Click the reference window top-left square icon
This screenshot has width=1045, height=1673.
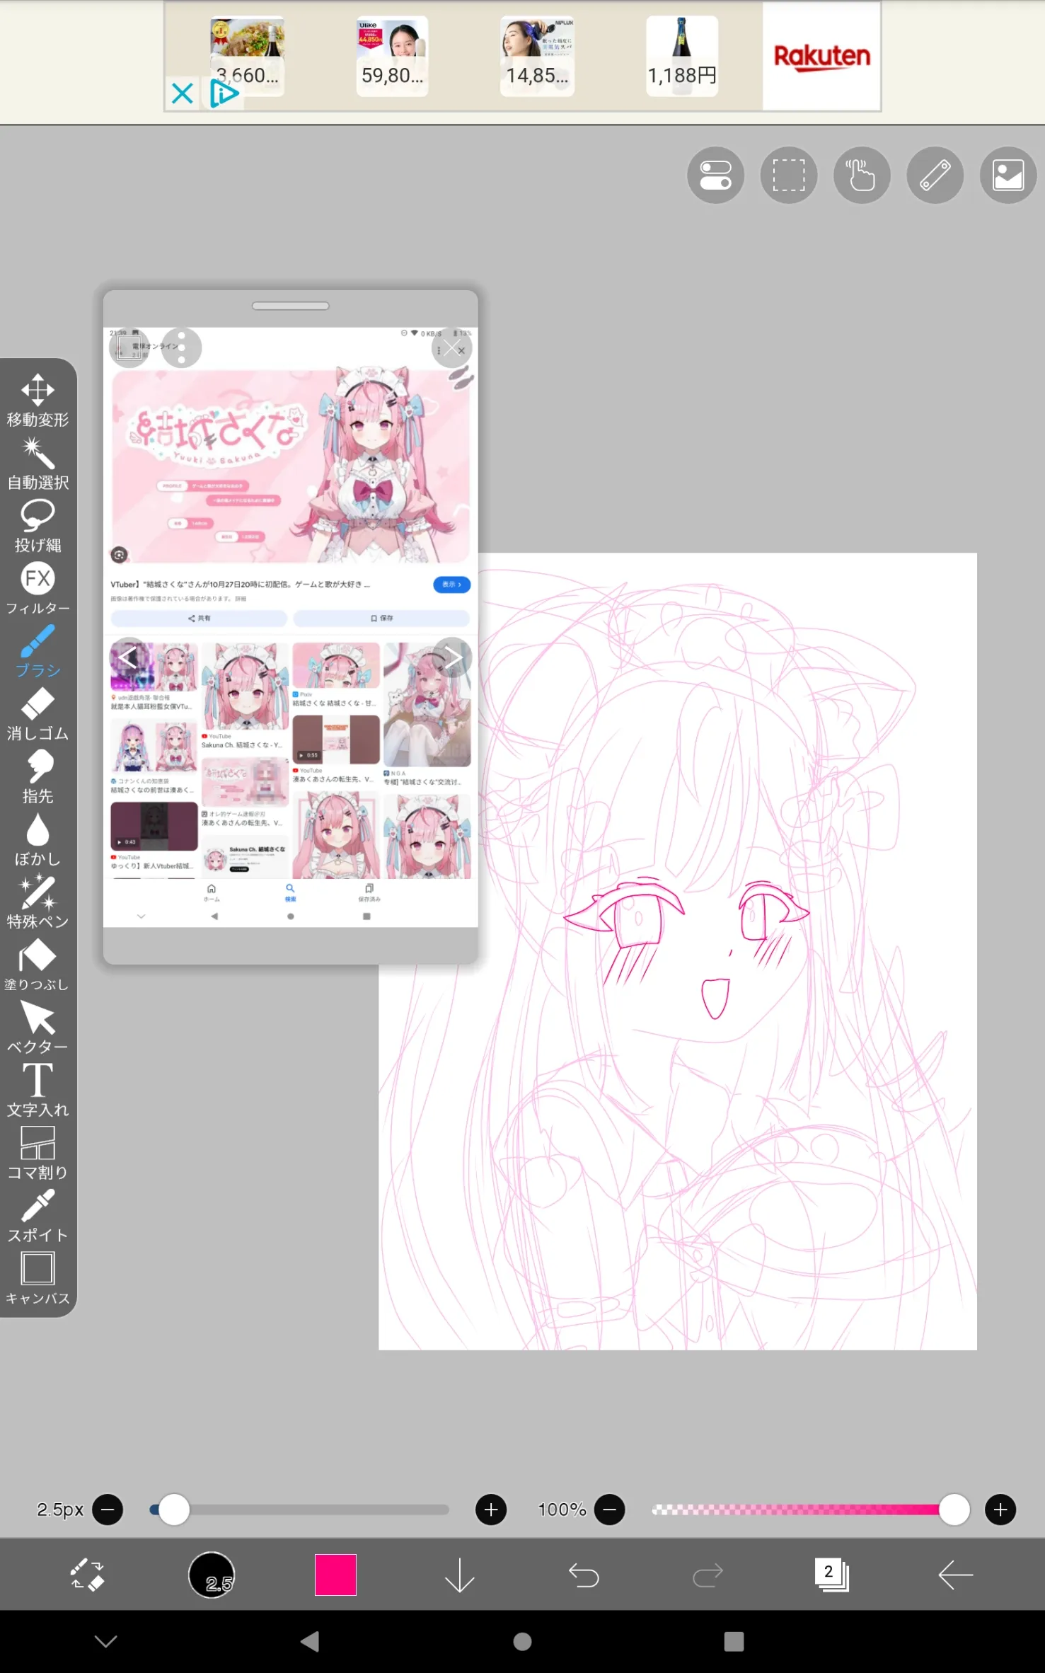(129, 347)
